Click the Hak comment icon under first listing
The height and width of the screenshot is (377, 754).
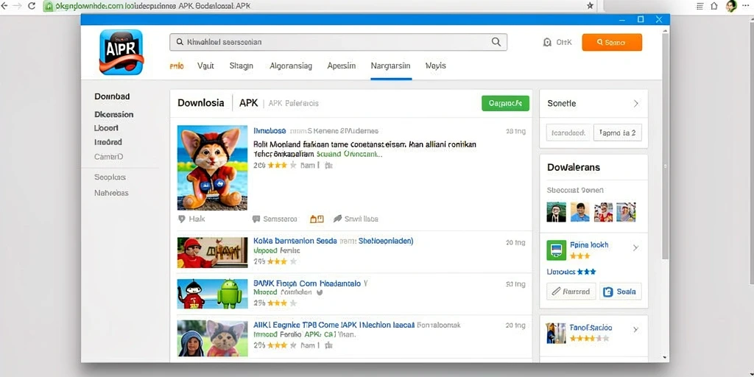point(182,219)
